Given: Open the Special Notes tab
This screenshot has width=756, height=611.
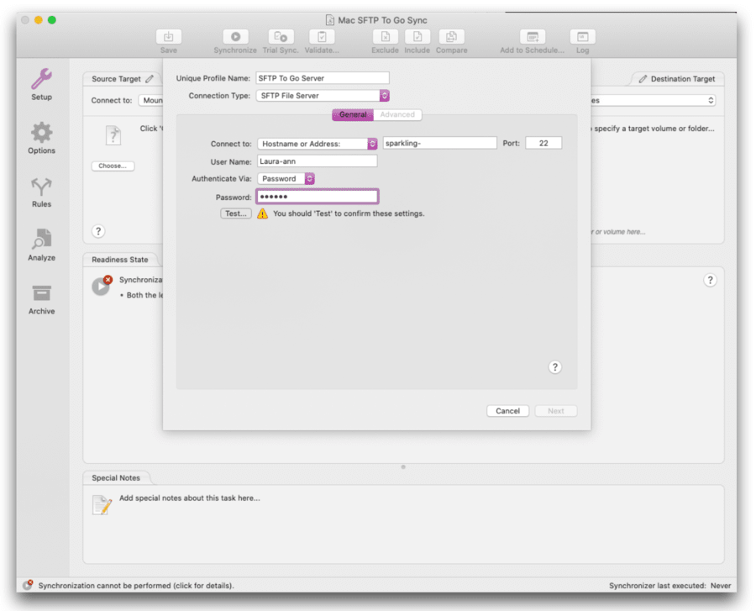Looking at the screenshot, I should coord(116,477).
